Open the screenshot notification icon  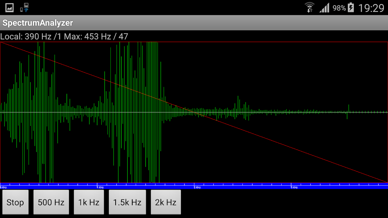click(x=10, y=7)
